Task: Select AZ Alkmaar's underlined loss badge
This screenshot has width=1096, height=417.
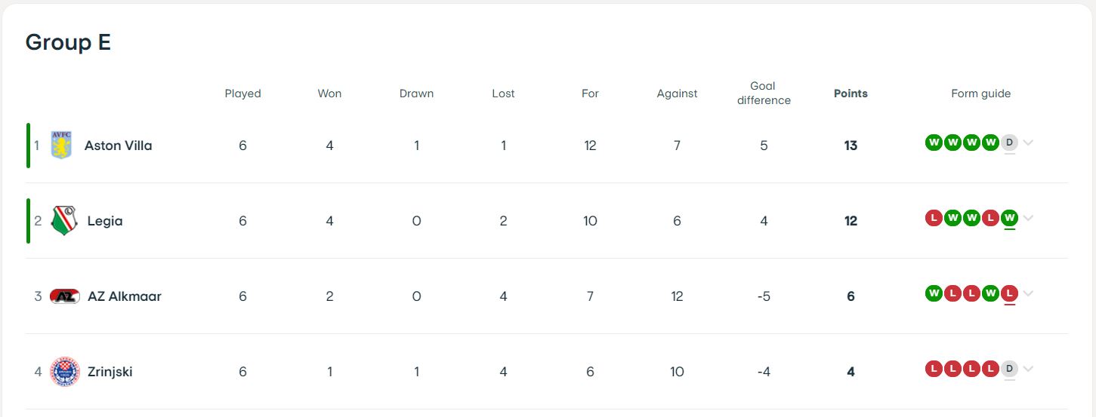Action: 1009,293
